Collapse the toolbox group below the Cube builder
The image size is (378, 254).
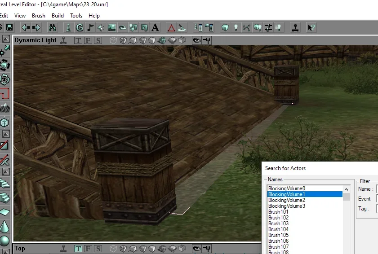coord(6,134)
